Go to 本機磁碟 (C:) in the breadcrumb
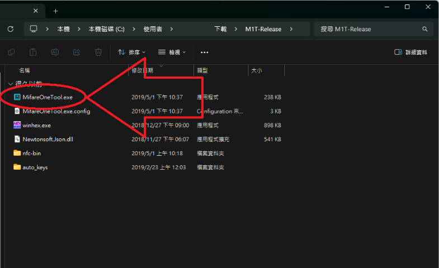 tap(106, 29)
